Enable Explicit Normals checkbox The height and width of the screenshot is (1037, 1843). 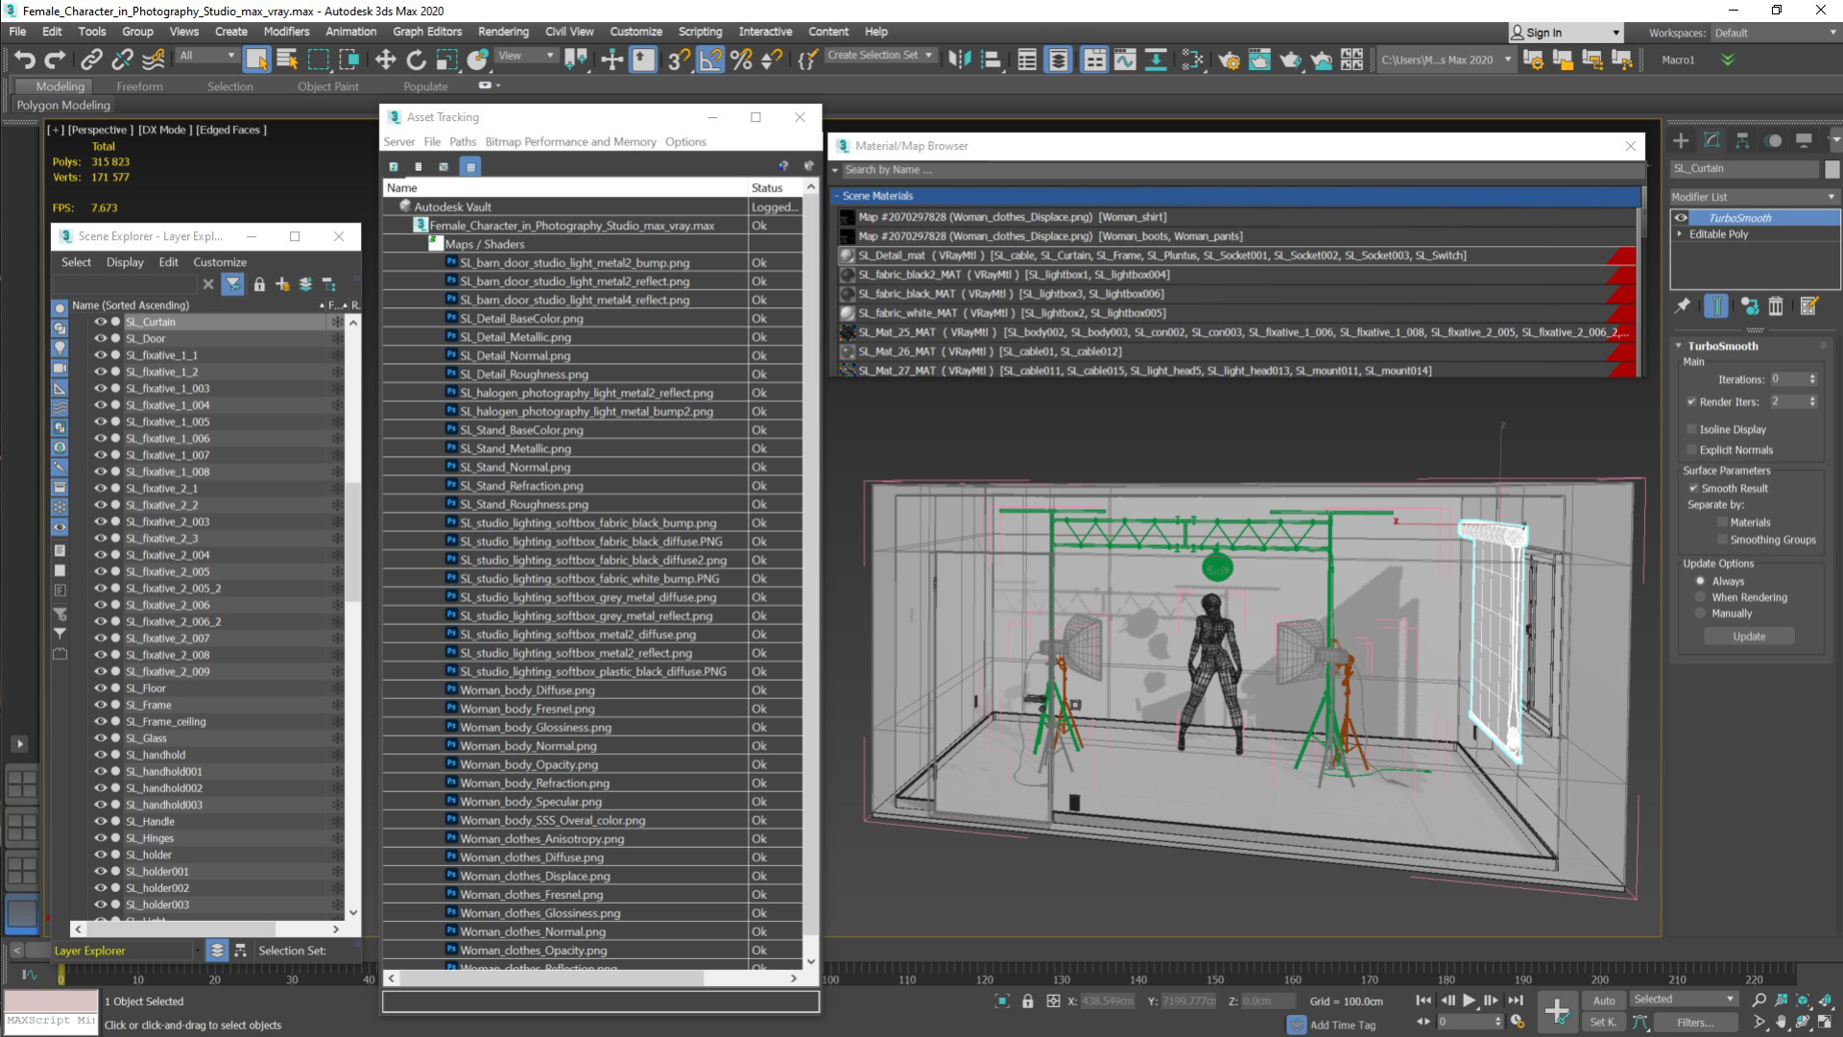point(1692,449)
